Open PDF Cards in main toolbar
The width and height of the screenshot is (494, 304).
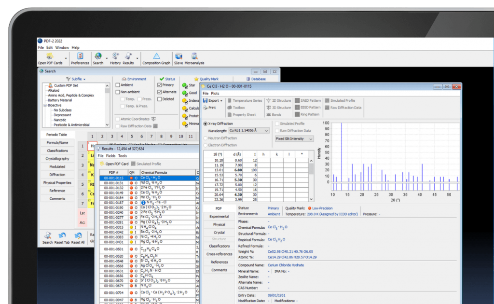50,58
